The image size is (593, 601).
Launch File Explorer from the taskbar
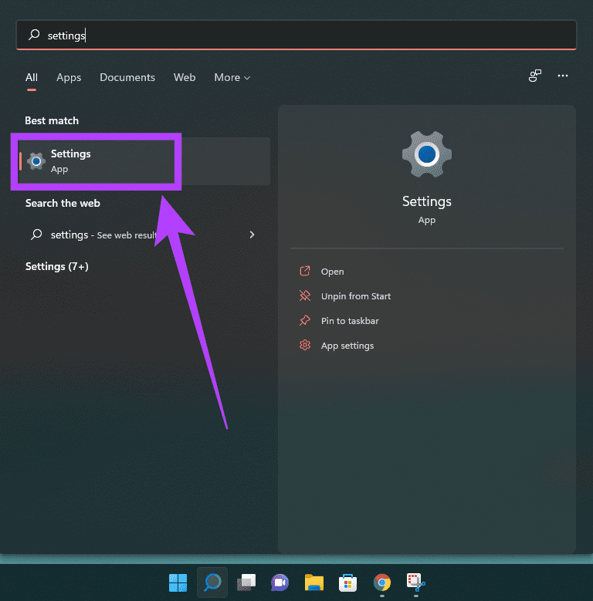[x=313, y=582]
